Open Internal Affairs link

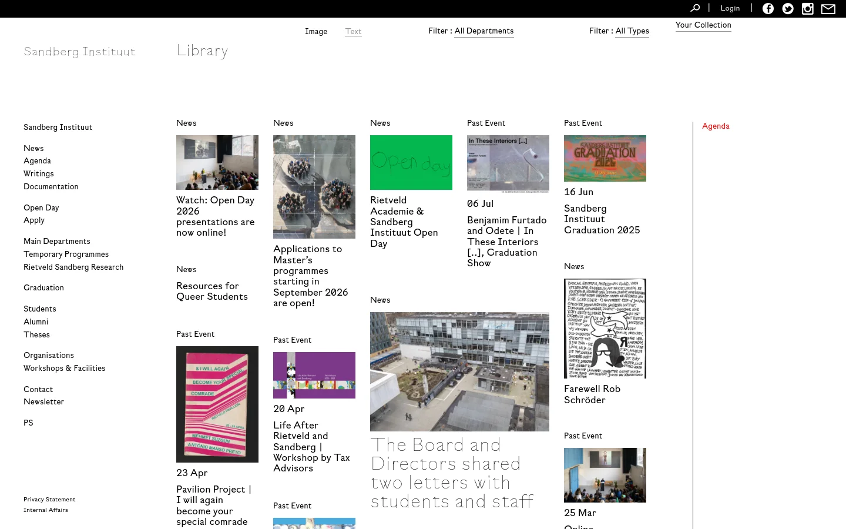tap(46, 510)
